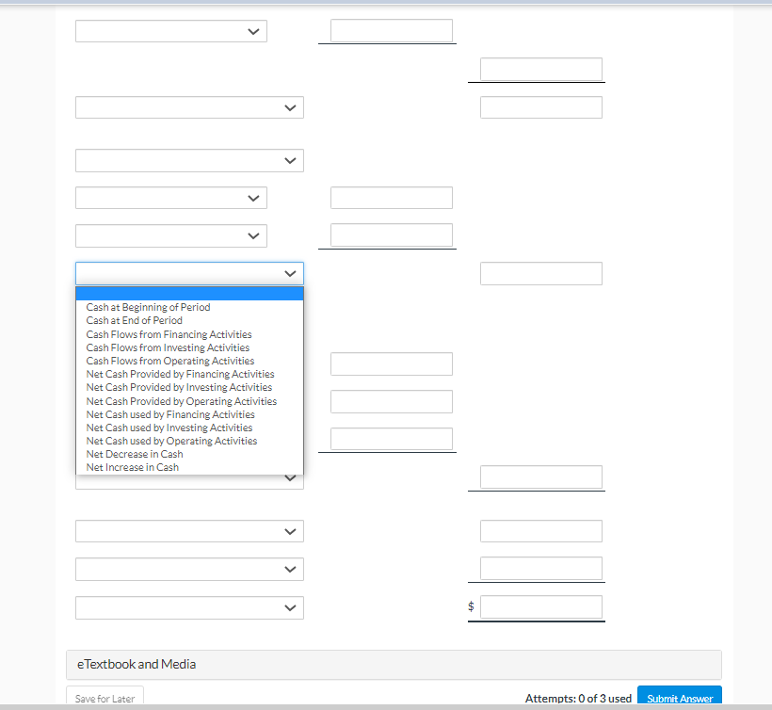The height and width of the screenshot is (710, 772).
Task: Click the dollar total input field at bottom
Action: pyautogui.click(x=540, y=606)
